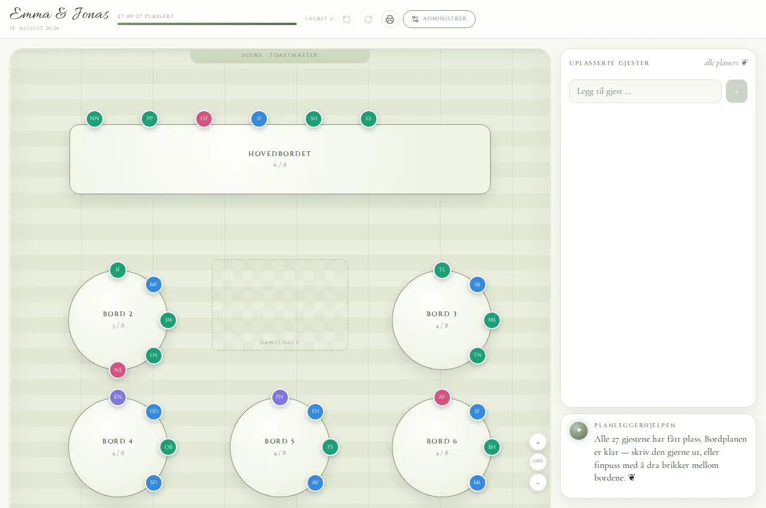Select guest chip SD at Bord 4
This screenshot has height=508, width=766.
[x=154, y=483]
